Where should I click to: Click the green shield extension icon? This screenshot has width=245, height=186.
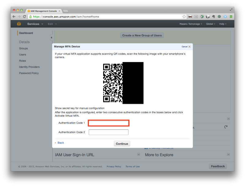202,17
